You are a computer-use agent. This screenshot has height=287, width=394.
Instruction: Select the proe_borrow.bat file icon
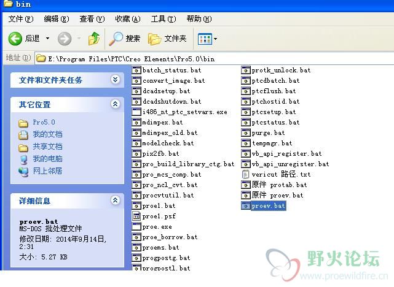click(136, 237)
